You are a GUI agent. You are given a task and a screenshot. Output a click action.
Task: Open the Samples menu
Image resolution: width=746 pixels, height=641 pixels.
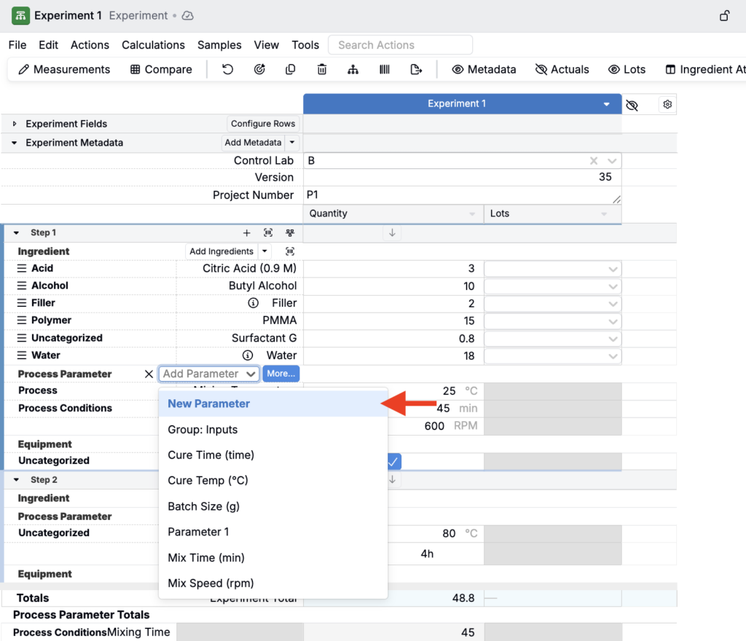coord(219,45)
